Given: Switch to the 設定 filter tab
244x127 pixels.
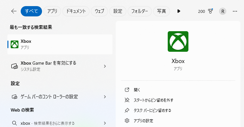Looking at the screenshot, I should pos(118,11).
